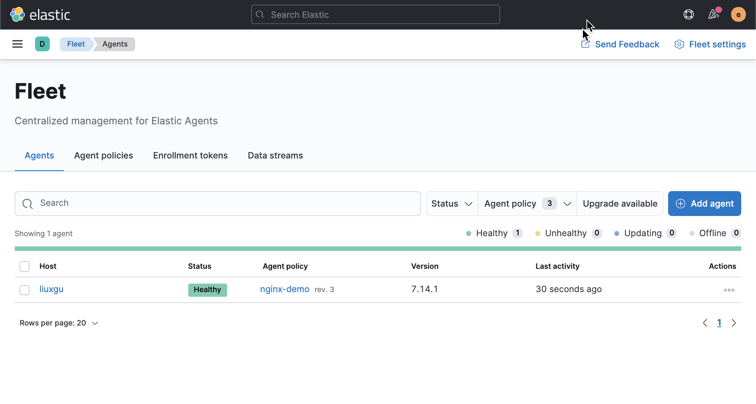Screen dimensions: 756x404
Task: Click the Fleet settings gear icon
Action: pyautogui.click(x=679, y=44)
